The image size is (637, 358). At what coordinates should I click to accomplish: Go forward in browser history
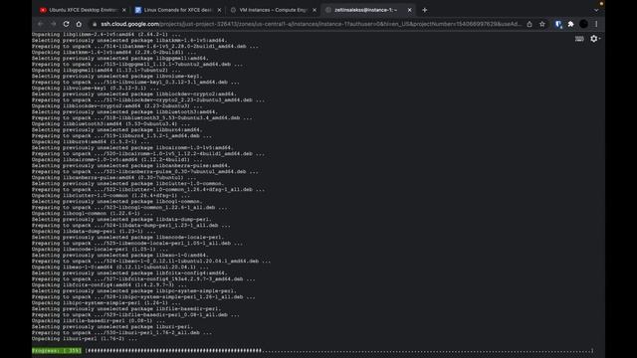click(x=53, y=24)
